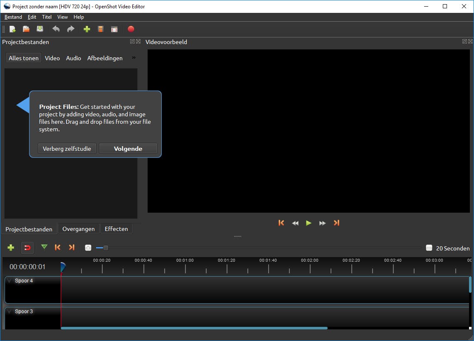Click the green plus Import Files icon
The height and width of the screenshot is (341, 474).
click(x=87, y=29)
